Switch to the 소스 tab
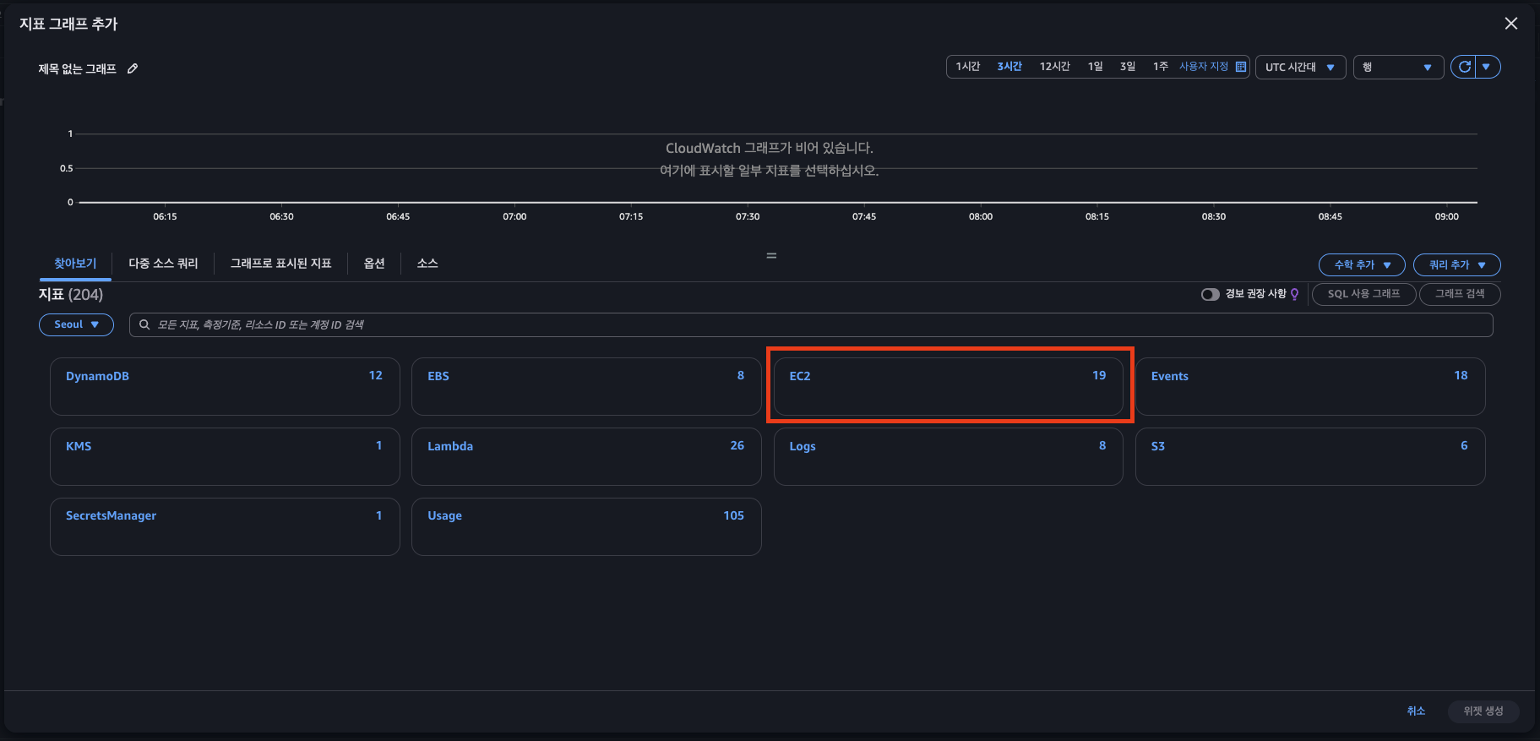 (427, 264)
